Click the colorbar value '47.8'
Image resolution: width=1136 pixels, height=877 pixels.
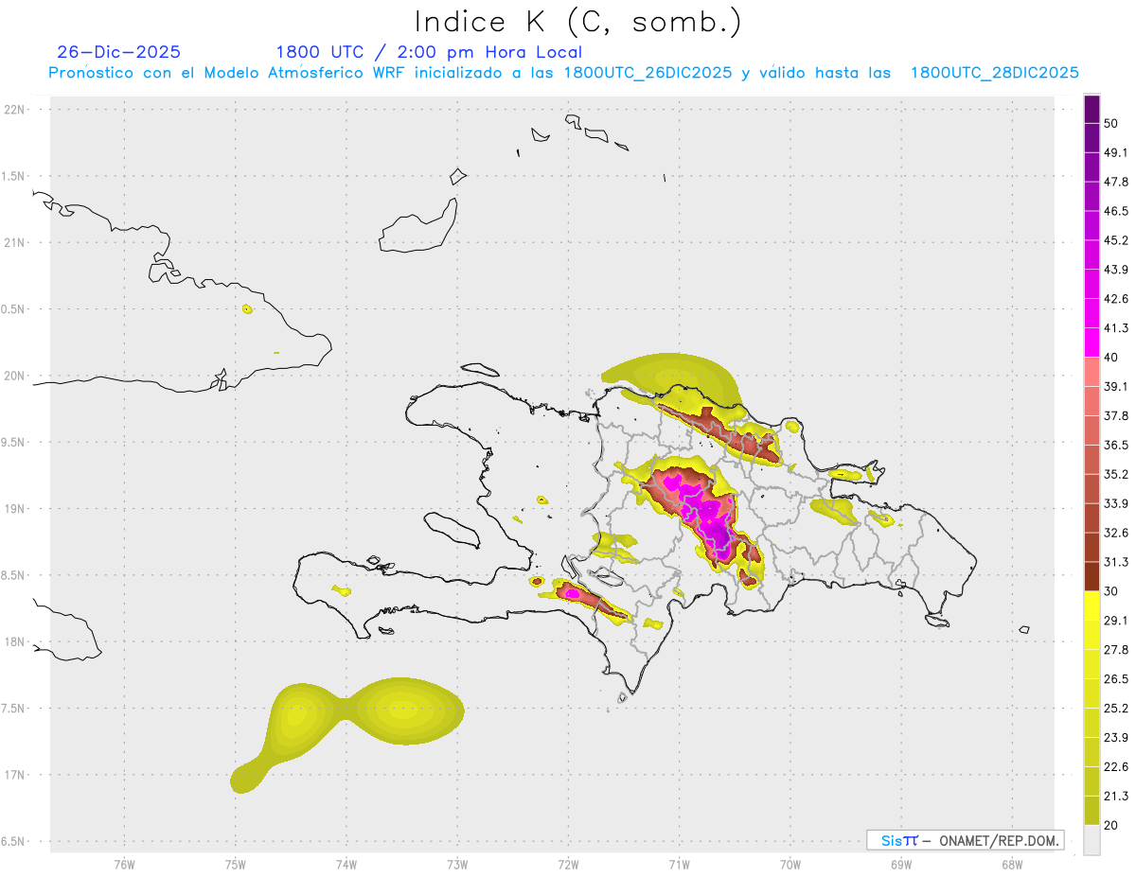tap(1116, 182)
